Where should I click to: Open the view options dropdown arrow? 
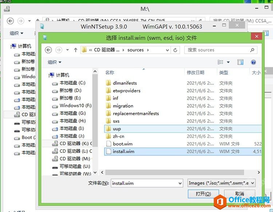[x=228, y=62]
